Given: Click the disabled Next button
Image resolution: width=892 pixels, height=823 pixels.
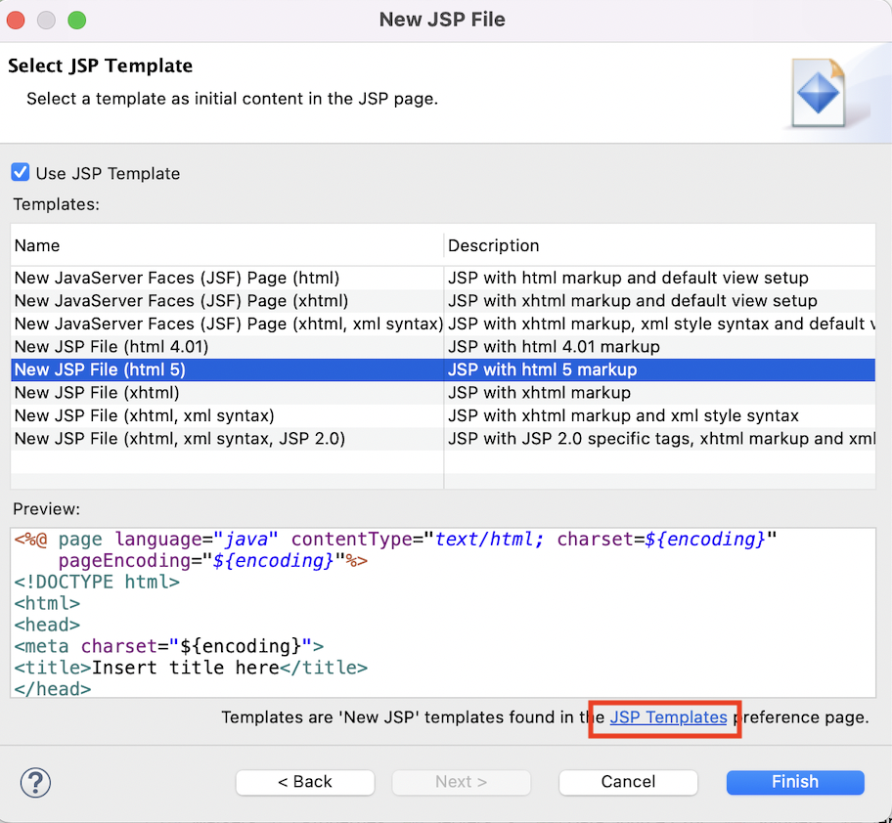Looking at the screenshot, I should 461,782.
